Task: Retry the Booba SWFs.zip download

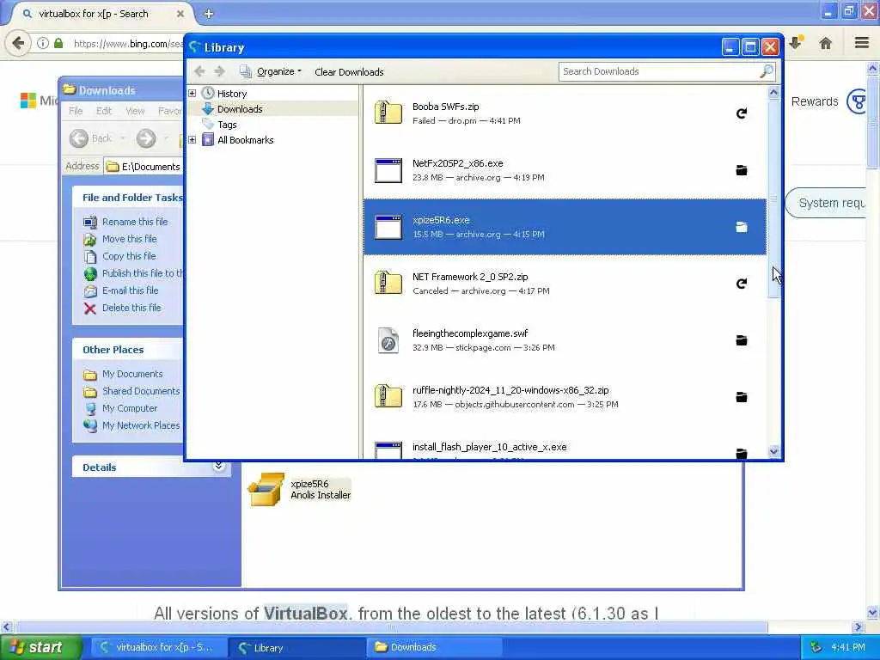Action: coord(742,113)
